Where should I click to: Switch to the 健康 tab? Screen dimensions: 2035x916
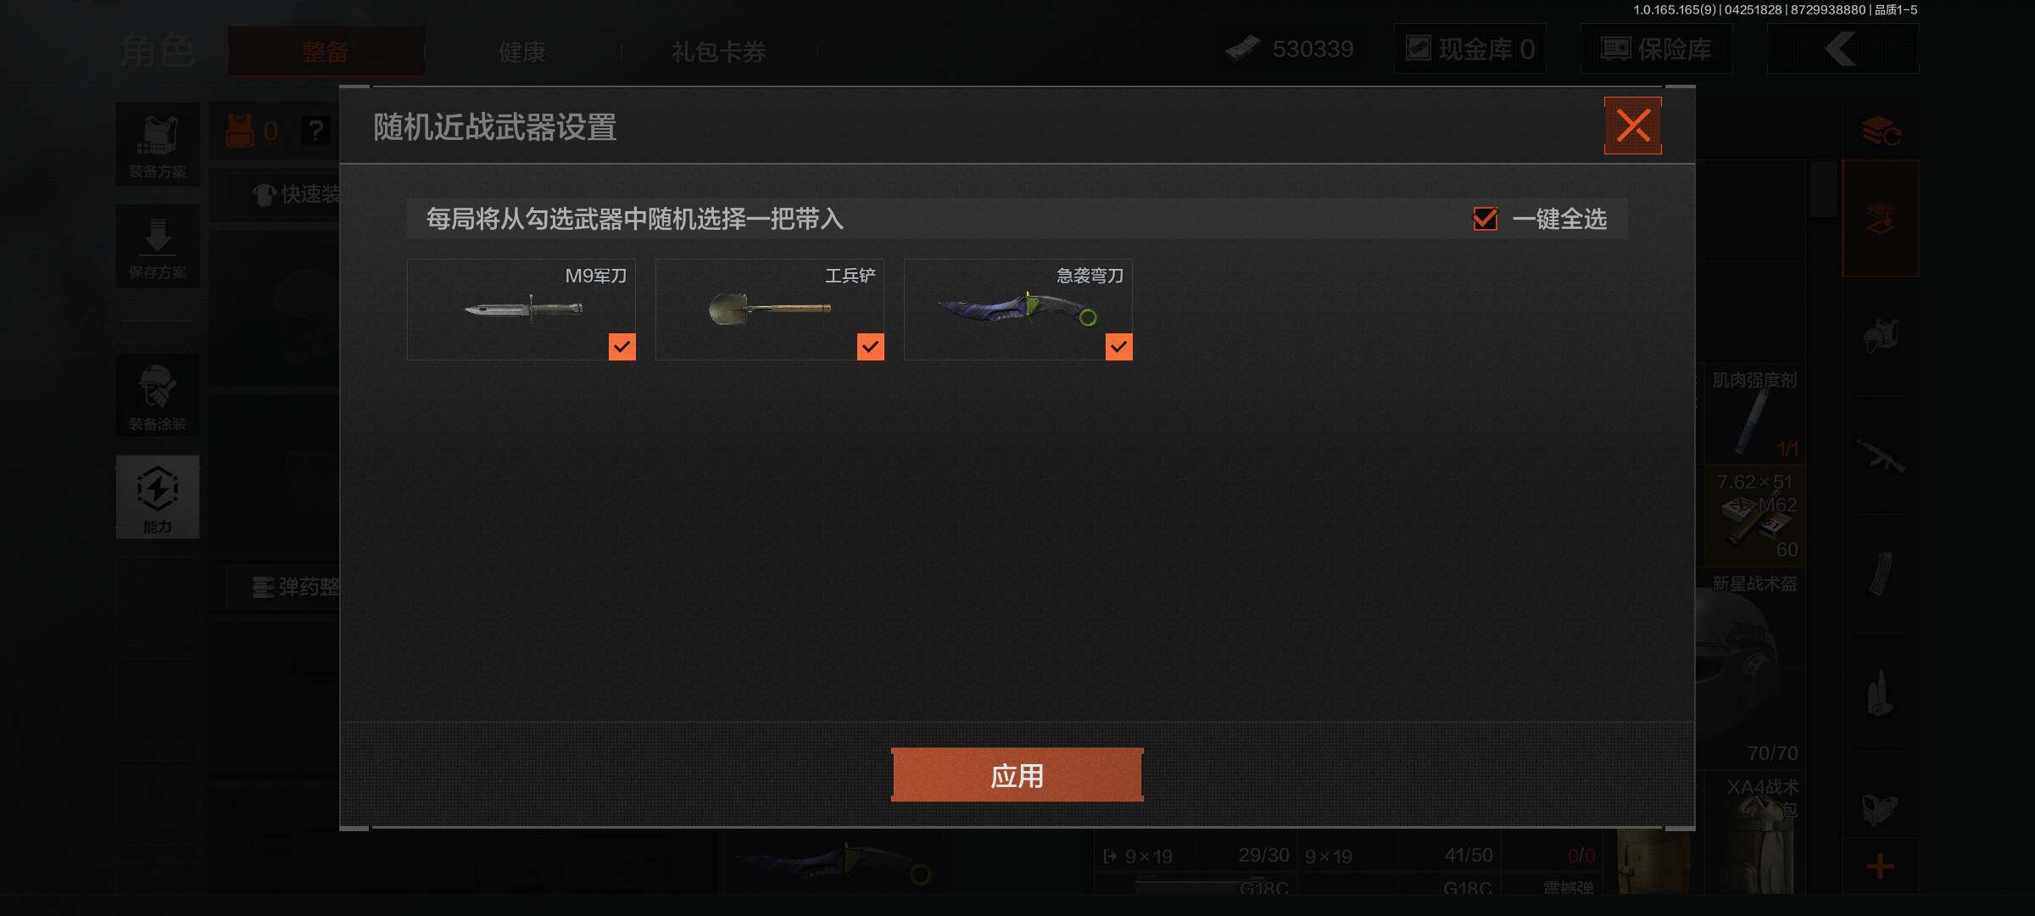point(522,52)
